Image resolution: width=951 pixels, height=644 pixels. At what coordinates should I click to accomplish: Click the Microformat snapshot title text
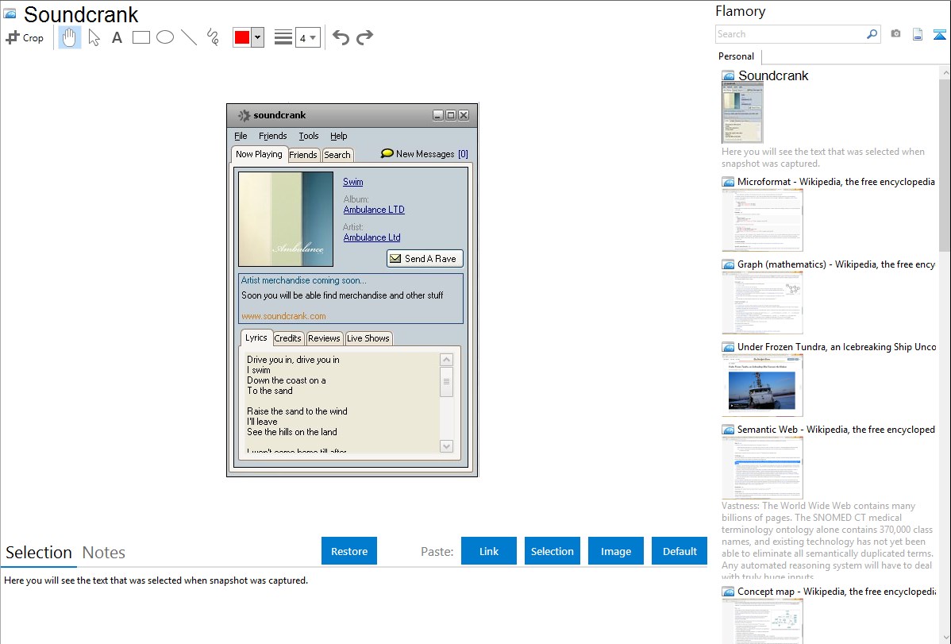point(836,182)
